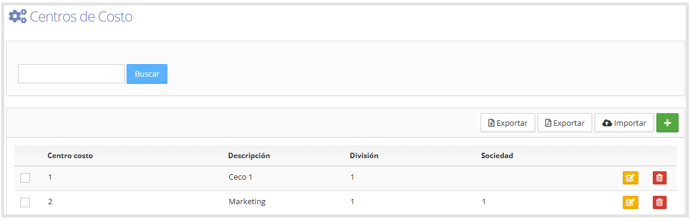690x221 pixels.
Task: Sort by the Descripción column header
Action: [x=249, y=156]
